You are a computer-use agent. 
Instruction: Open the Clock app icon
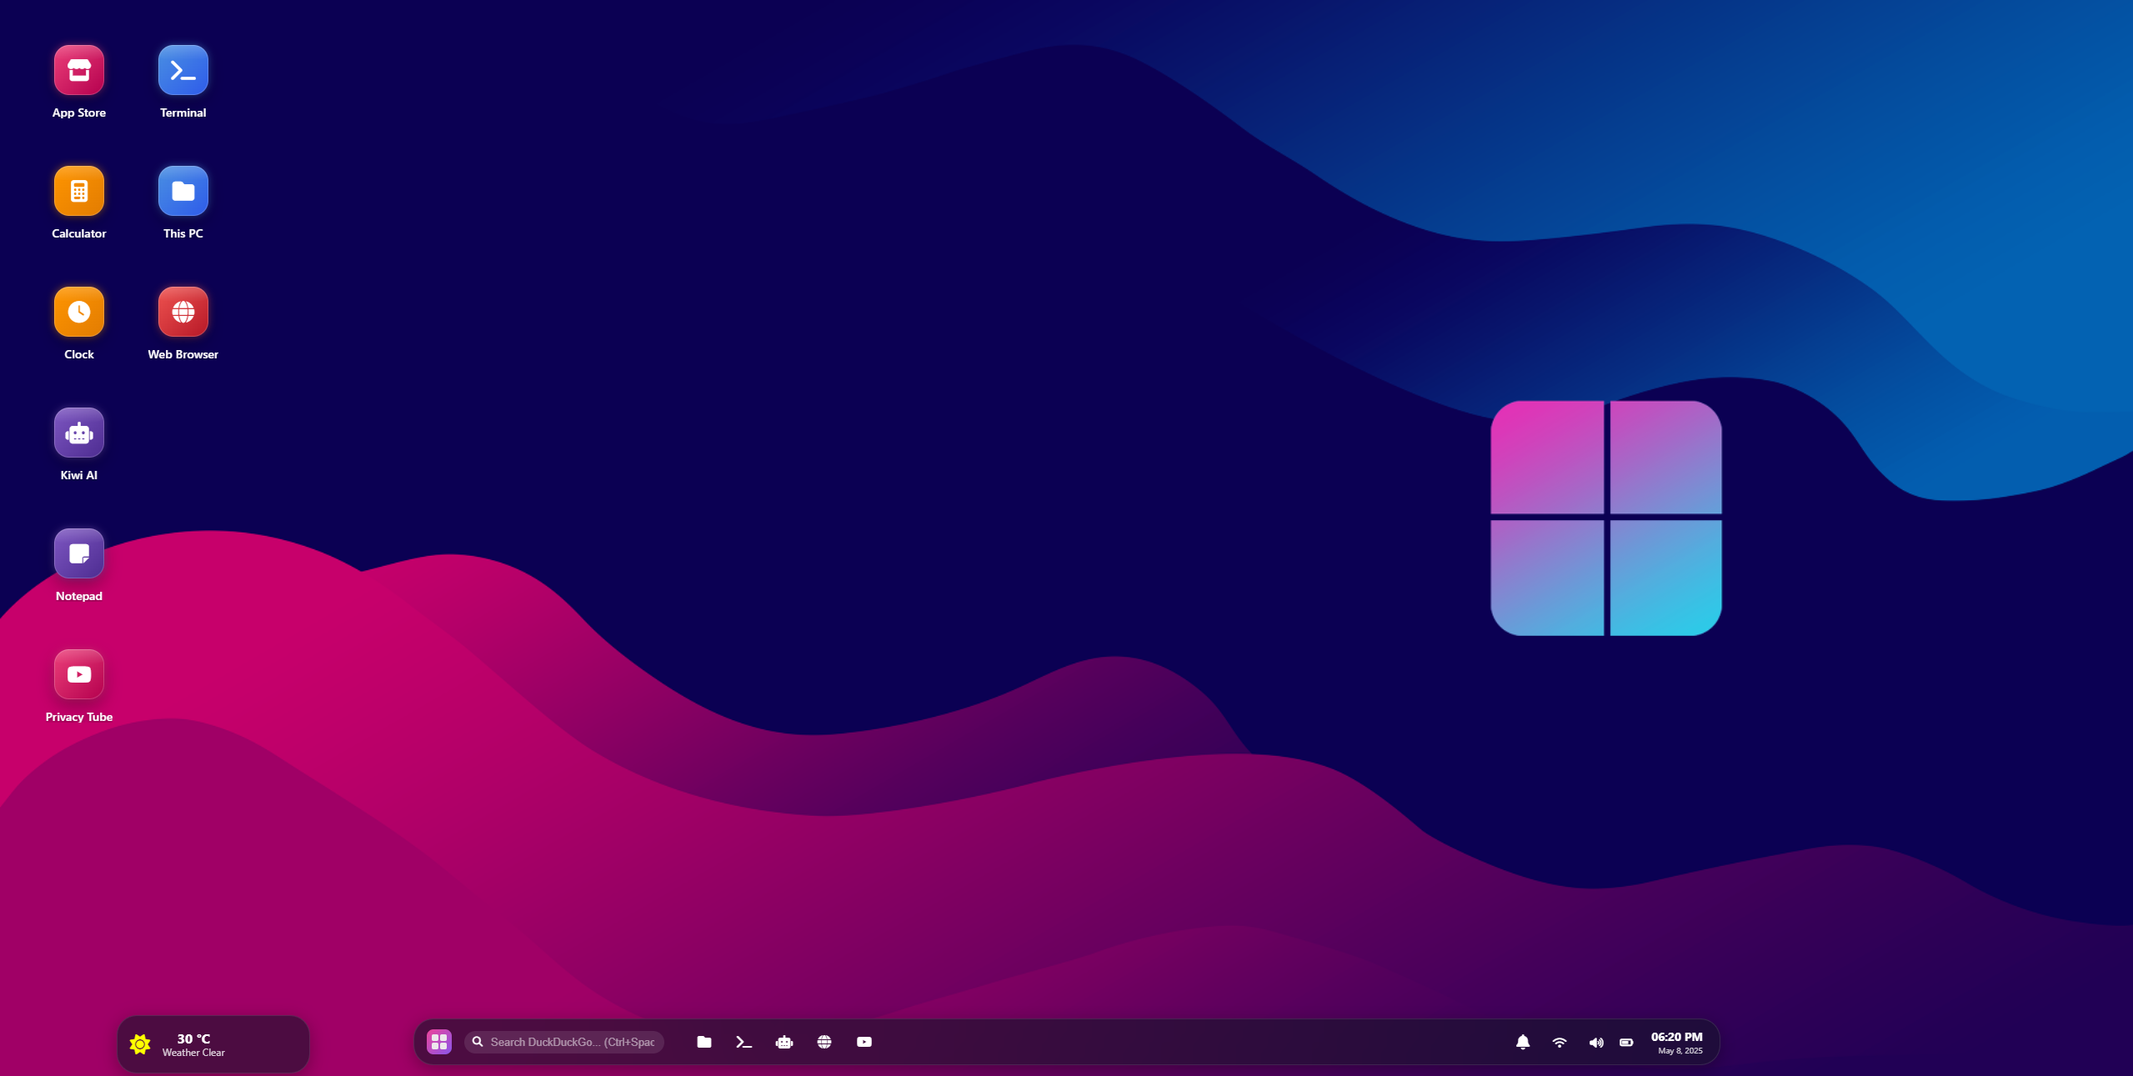[79, 313]
